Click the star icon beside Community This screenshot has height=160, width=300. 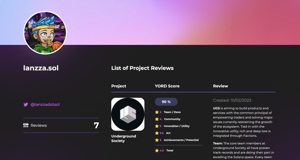157,119
